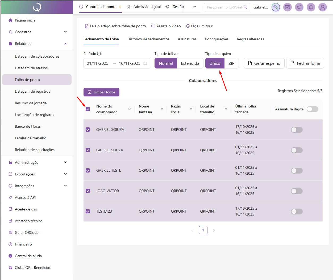Viewport: 333px width, 280px height.
Task: Open Banco de Horas report
Action: 28,126
